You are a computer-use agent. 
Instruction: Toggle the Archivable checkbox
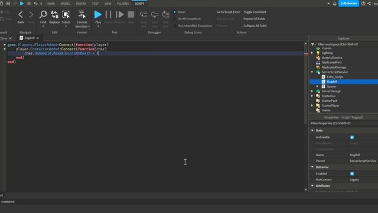point(352,137)
